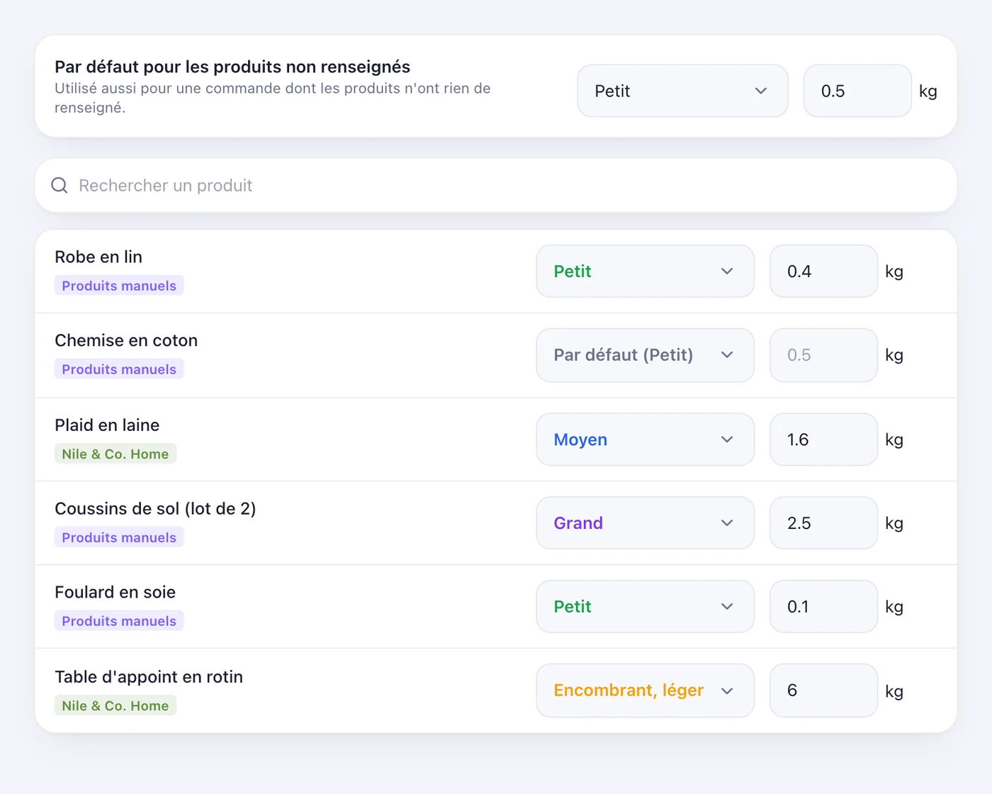
Task: Select the Foulard en soie product name
Action: tap(115, 592)
